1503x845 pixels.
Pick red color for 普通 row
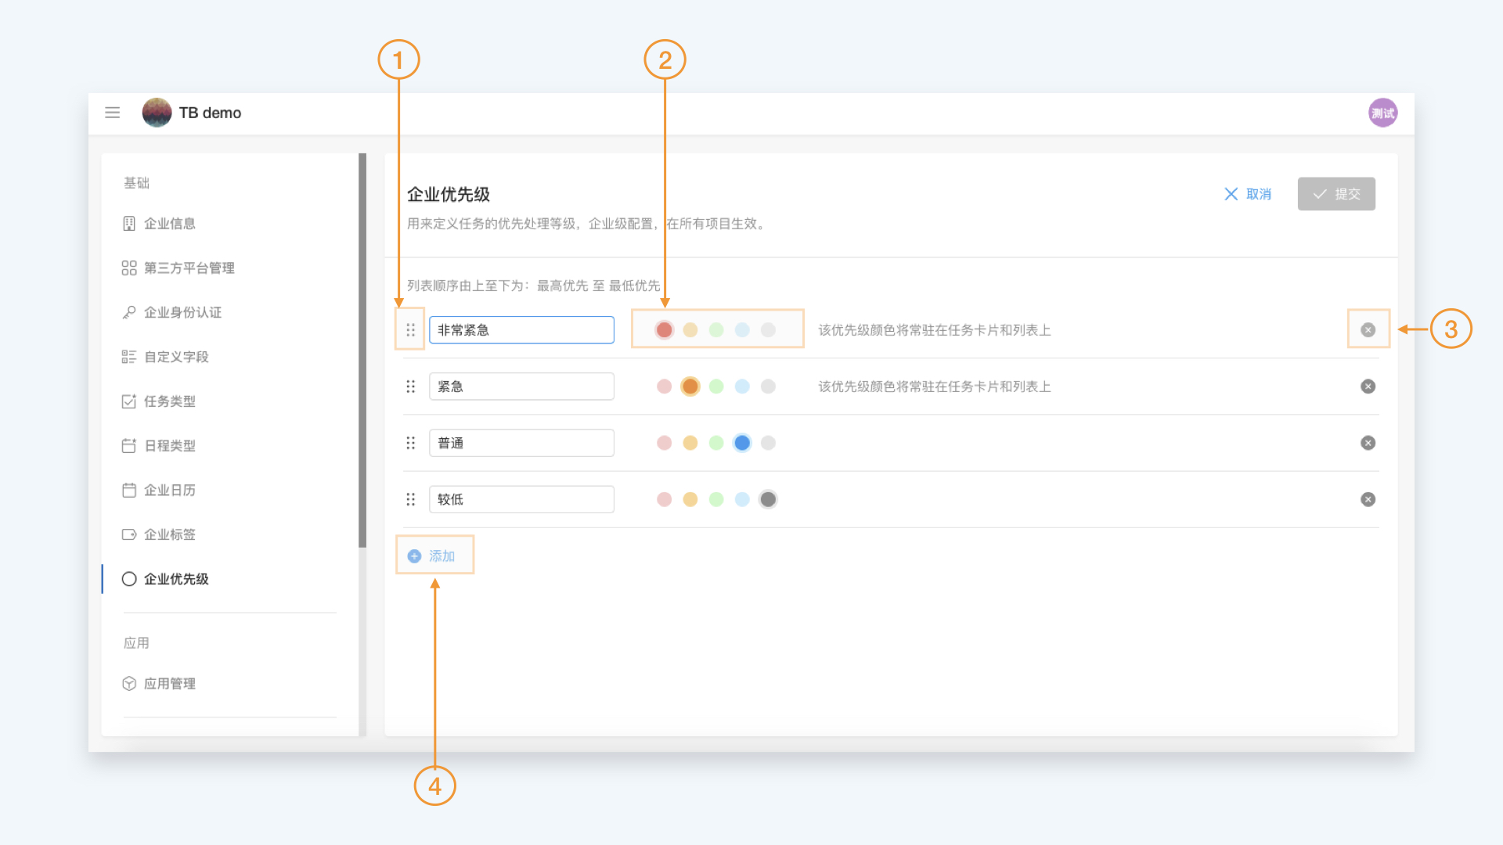click(x=664, y=443)
